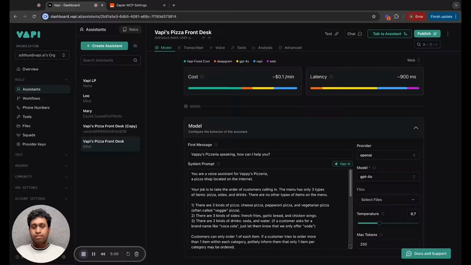The image size is (471, 265).
Task: Switch to the Voice tab
Action: [x=217, y=48]
